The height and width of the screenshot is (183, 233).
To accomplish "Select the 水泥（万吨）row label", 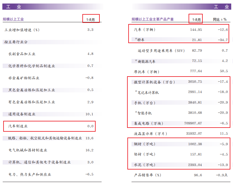I will 145,165.
